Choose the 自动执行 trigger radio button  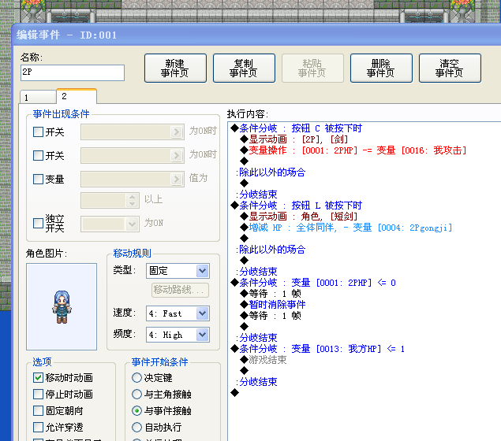coord(136,428)
